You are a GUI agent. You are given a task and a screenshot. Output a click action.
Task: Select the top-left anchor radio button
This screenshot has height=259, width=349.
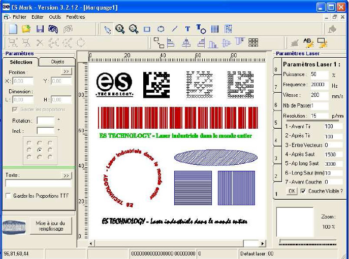click(29, 143)
